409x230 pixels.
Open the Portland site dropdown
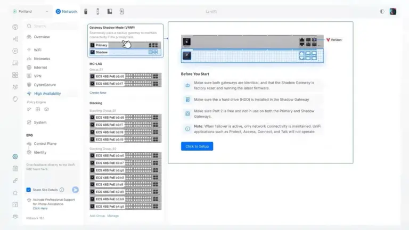point(29,11)
